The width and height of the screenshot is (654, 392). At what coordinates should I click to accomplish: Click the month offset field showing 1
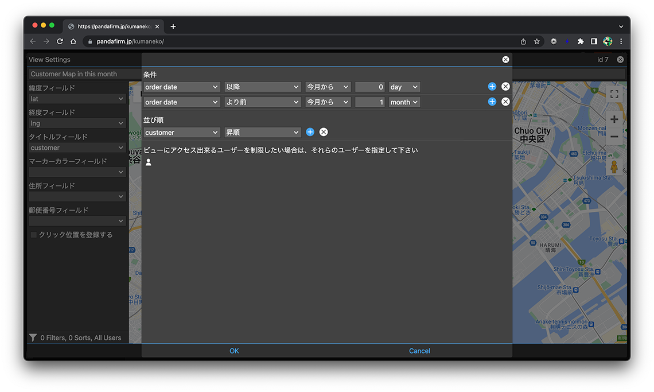(370, 102)
